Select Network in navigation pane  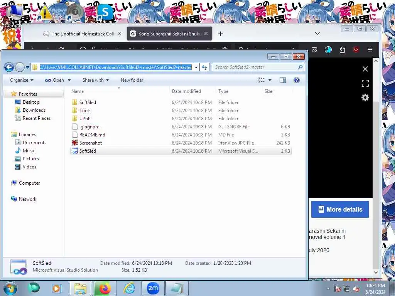point(27,199)
